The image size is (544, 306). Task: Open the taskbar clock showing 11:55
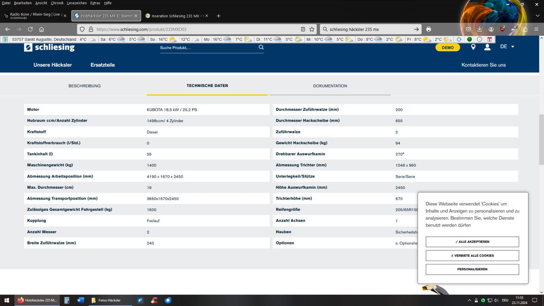pos(520,300)
